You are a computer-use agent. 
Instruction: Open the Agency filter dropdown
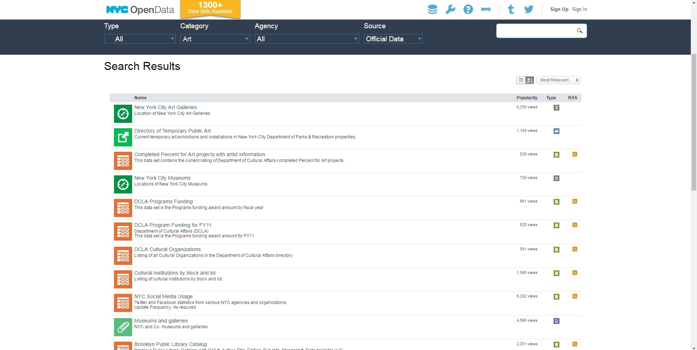(x=307, y=39)
